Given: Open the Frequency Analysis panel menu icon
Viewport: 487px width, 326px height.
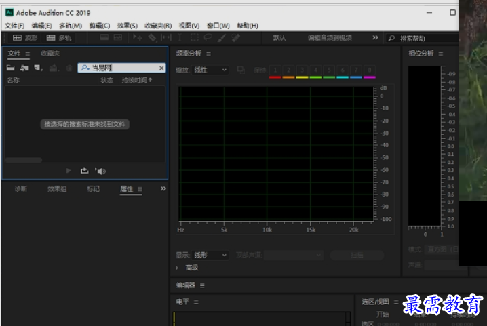Looking at the screenshot, I should [208, 54].
